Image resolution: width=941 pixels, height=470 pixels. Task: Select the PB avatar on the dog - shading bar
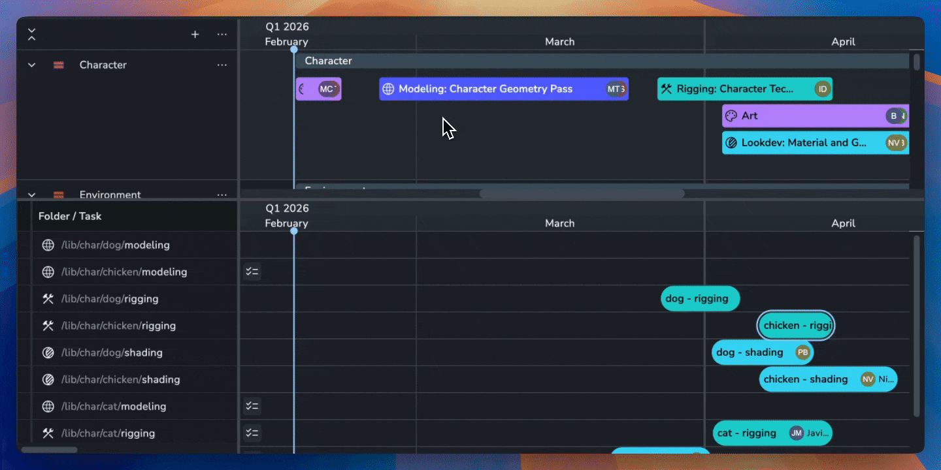802,352
